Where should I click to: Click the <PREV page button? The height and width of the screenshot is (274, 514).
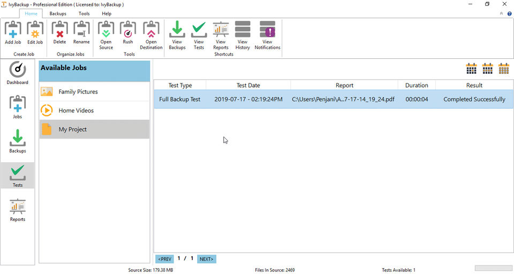click(164, 259)
